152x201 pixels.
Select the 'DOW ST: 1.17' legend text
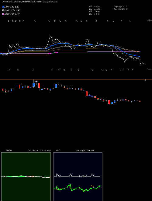coord(12,7)
